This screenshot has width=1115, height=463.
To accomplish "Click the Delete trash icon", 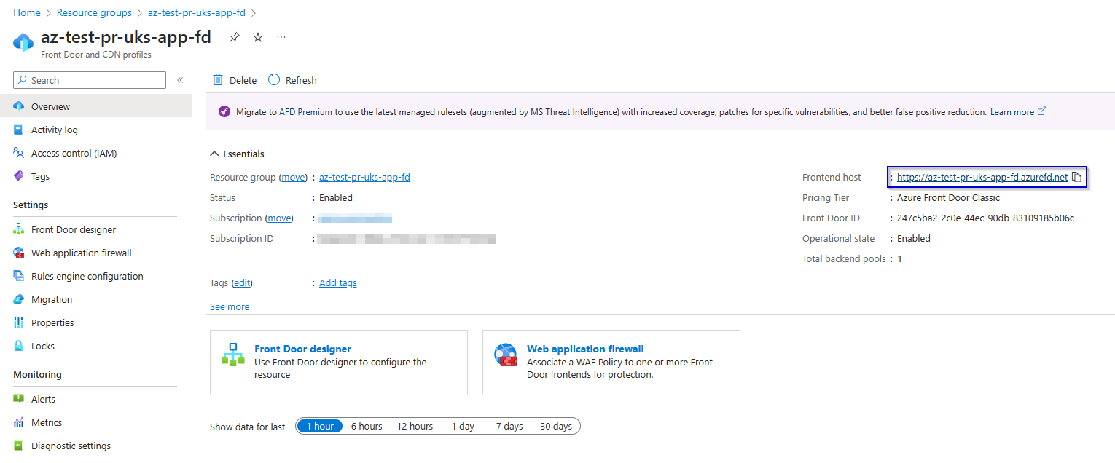I will click(x=218, y=79).
